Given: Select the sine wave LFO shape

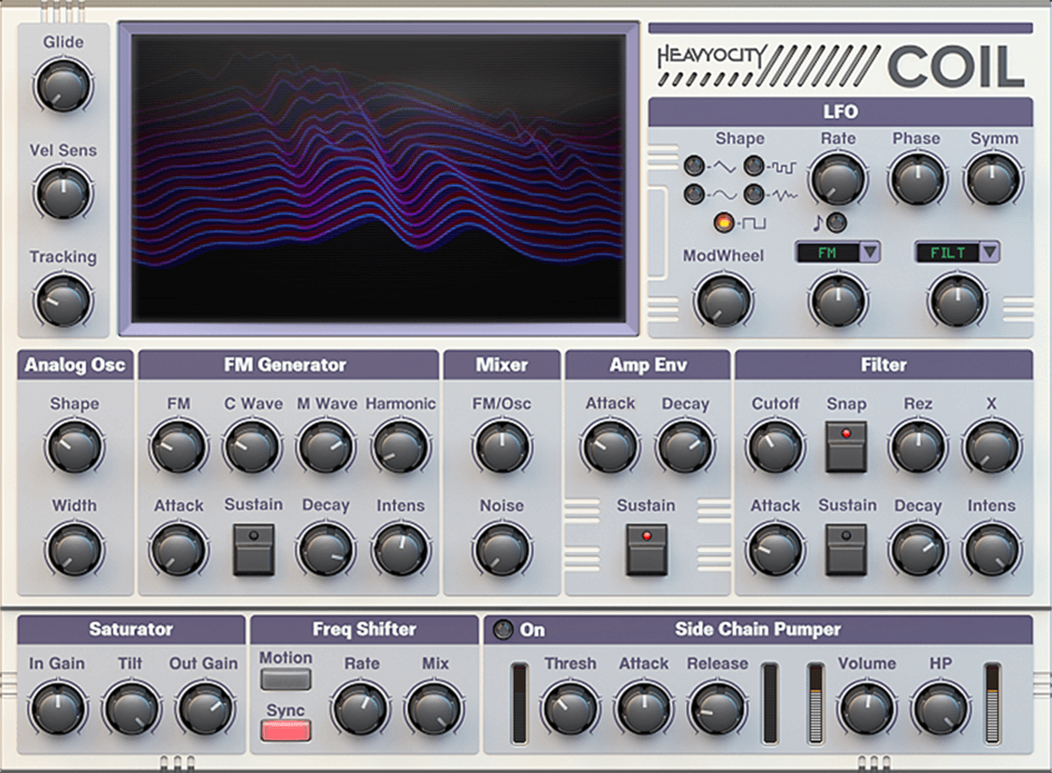Looking at the screenshot, I should point(694,195).
